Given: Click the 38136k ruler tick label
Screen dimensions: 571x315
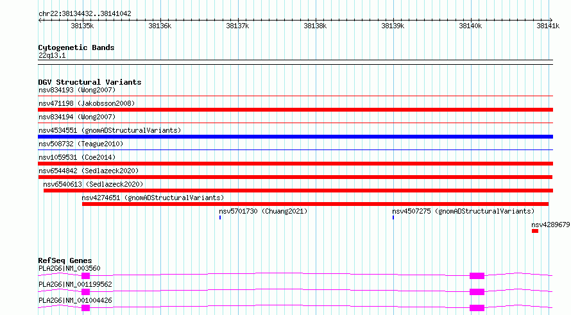Looking at the screenshot, I should [160, 26].
